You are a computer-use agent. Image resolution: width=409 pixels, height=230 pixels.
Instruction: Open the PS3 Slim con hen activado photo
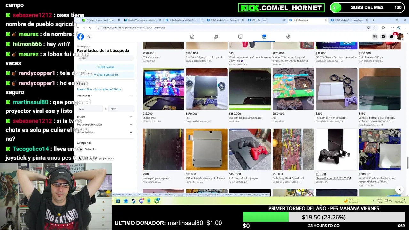pos(336,89)
